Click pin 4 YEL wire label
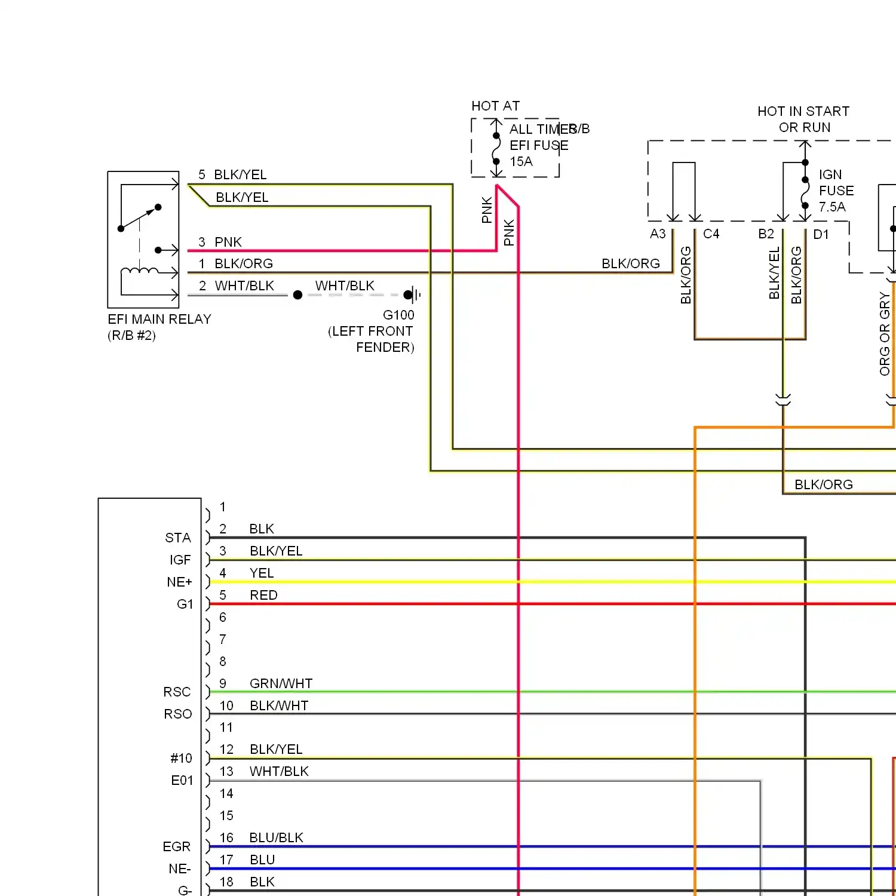Image resolution: width=896 pixels, height=896 pixels. pyautogui.click(x=262, y=573)
